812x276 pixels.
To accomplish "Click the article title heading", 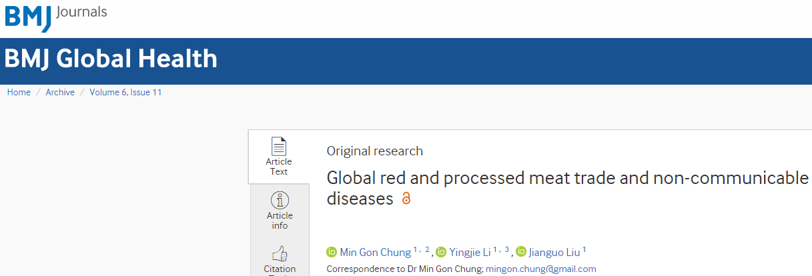I will 567,188.
